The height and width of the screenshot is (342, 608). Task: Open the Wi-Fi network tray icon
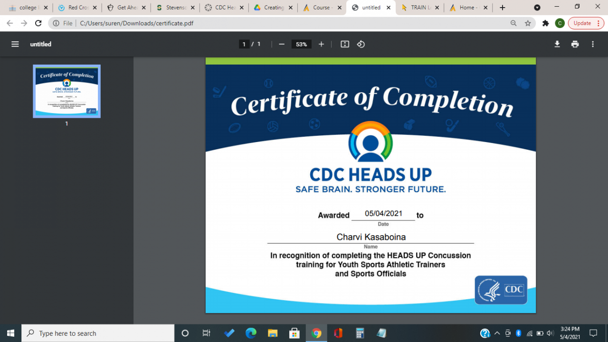(529, 333)
